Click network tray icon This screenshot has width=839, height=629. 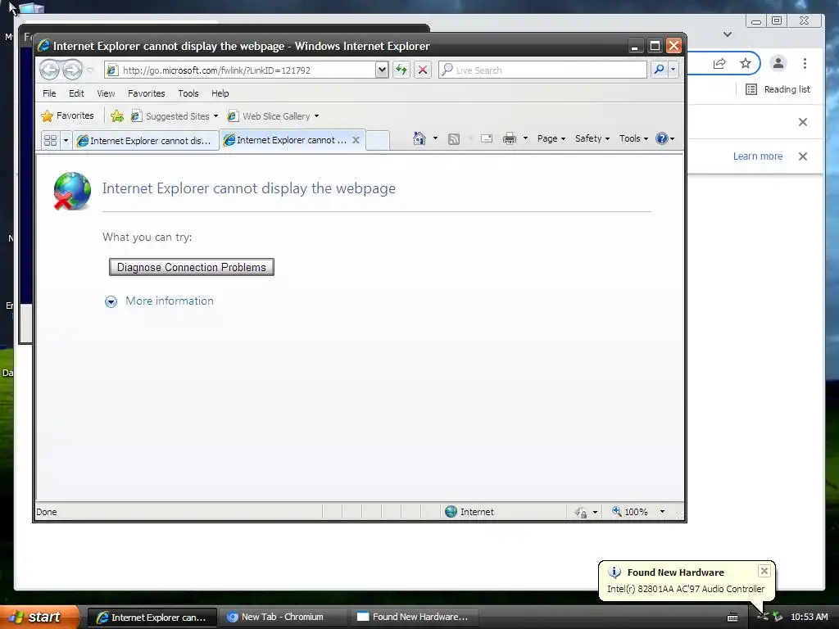(763, 617)
